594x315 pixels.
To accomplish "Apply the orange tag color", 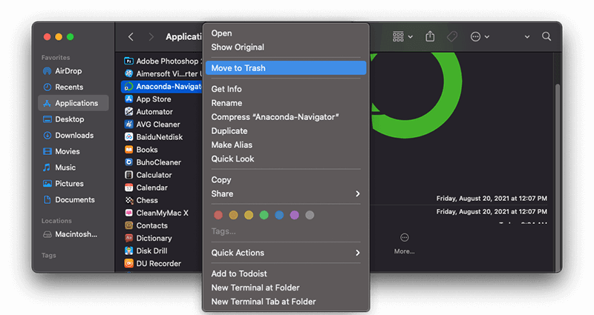I will (x=233, y=215).
